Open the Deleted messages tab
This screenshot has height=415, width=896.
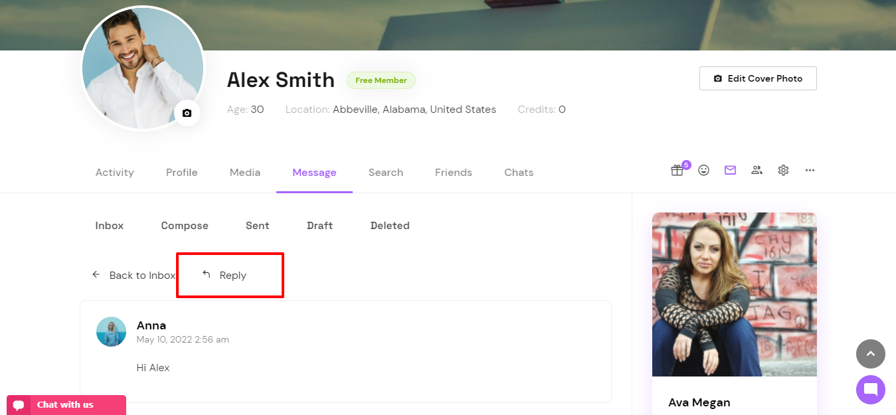tap(390, 226)
